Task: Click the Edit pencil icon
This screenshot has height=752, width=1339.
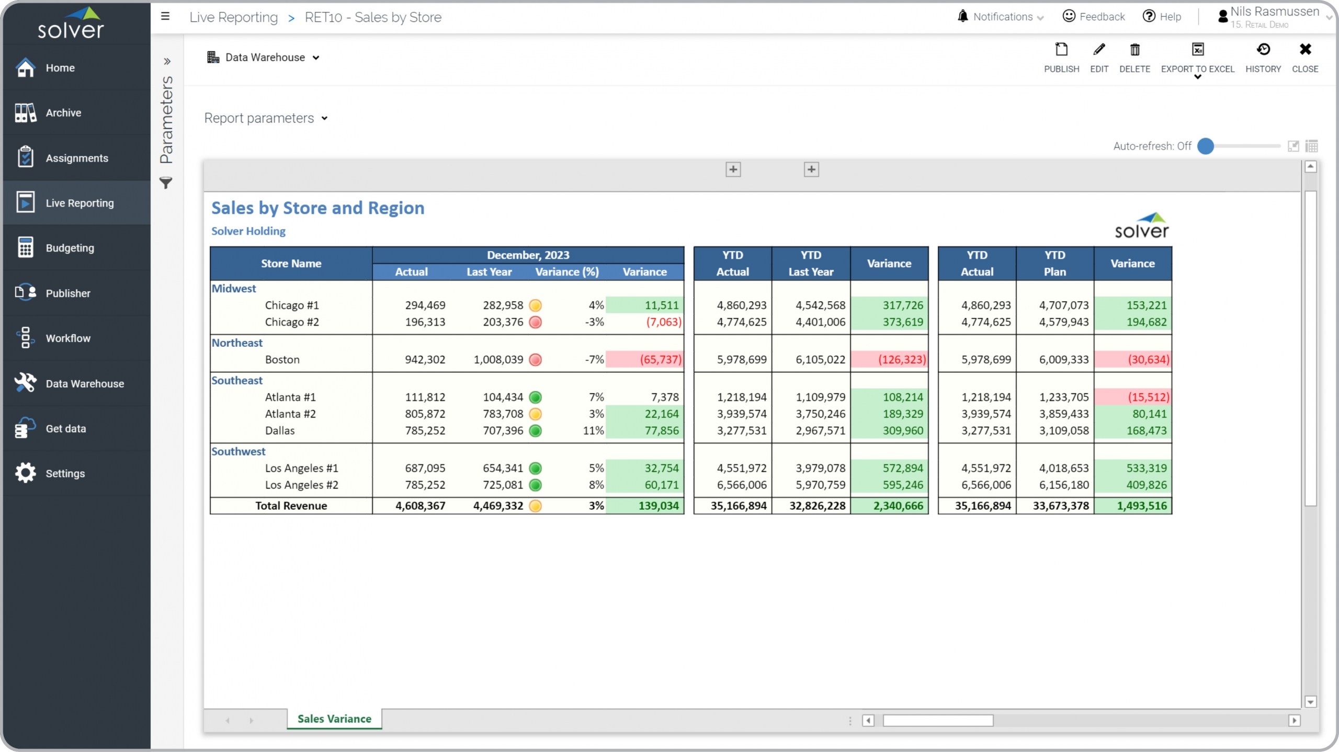Action: (x=1099, y=50)
